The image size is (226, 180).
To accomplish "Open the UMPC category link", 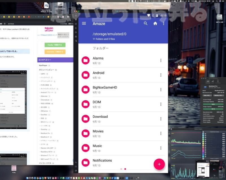I will [x=43, y=74].
